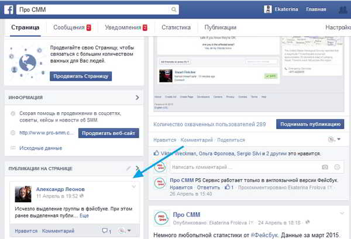Click Нравится under Леонов's post
Screen dimensions: 351x239
26,231
